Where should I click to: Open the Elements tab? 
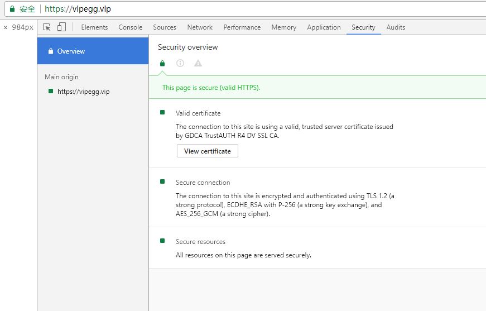(x=94, y=27)
